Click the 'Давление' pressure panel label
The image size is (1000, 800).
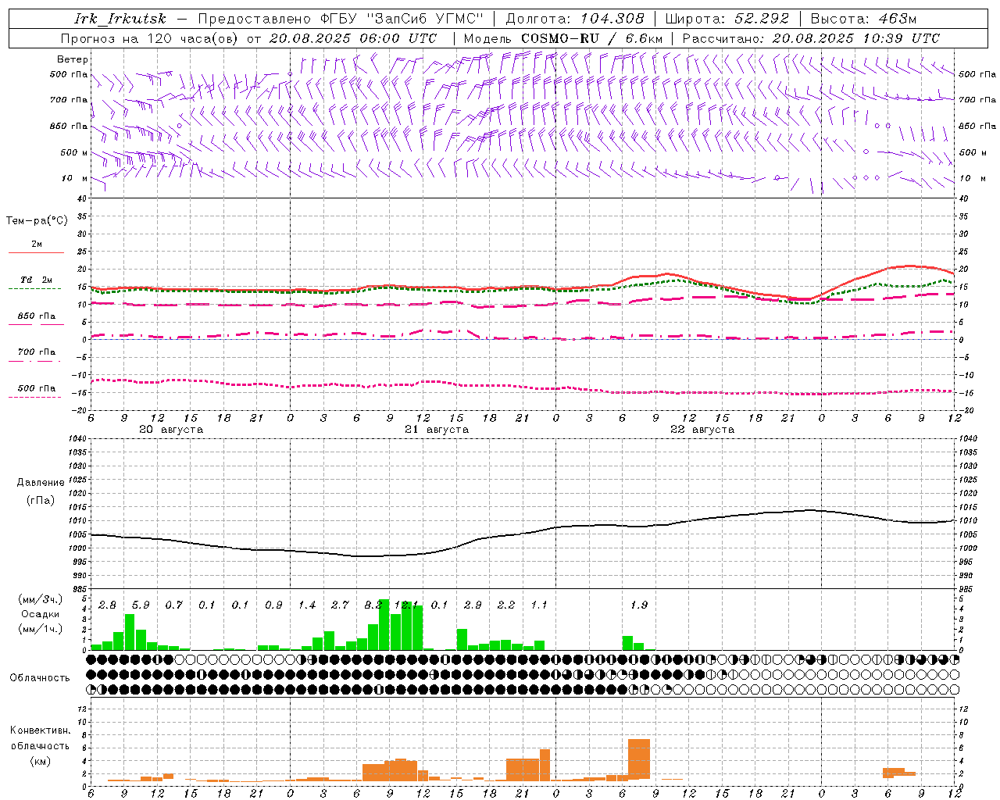coord(41,483)
